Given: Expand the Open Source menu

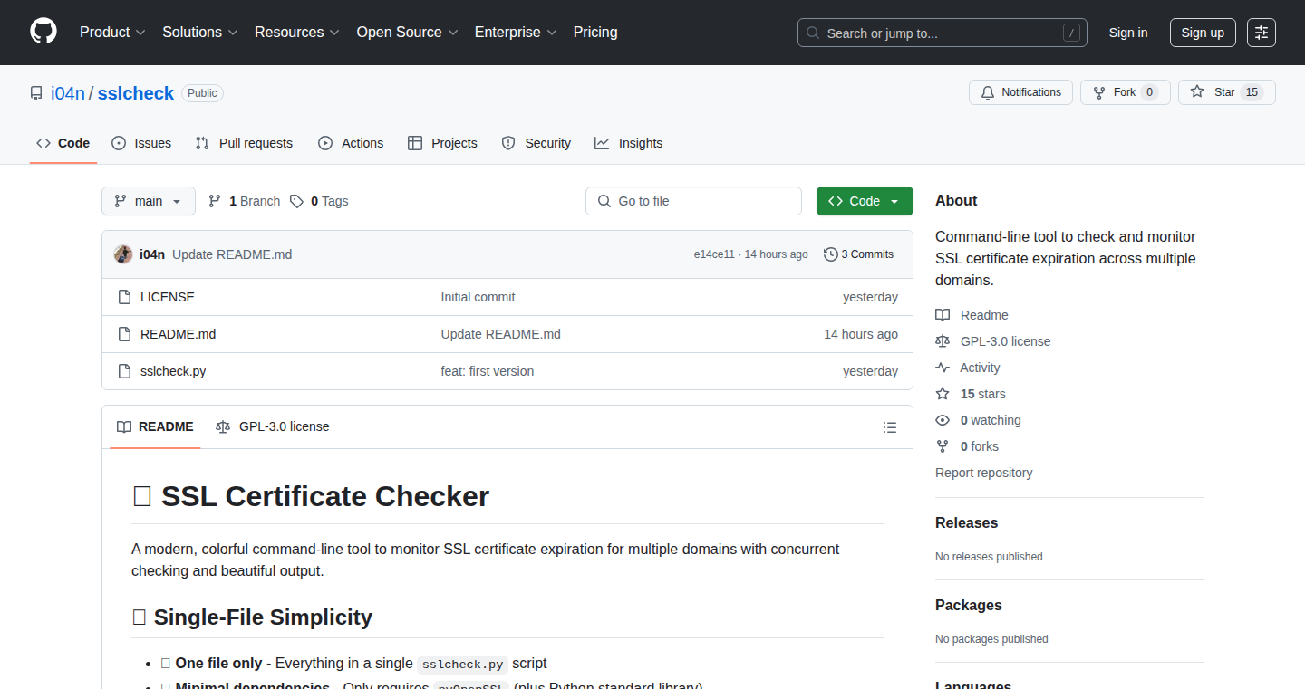Looking at the screenshot, I should [408, 32].
